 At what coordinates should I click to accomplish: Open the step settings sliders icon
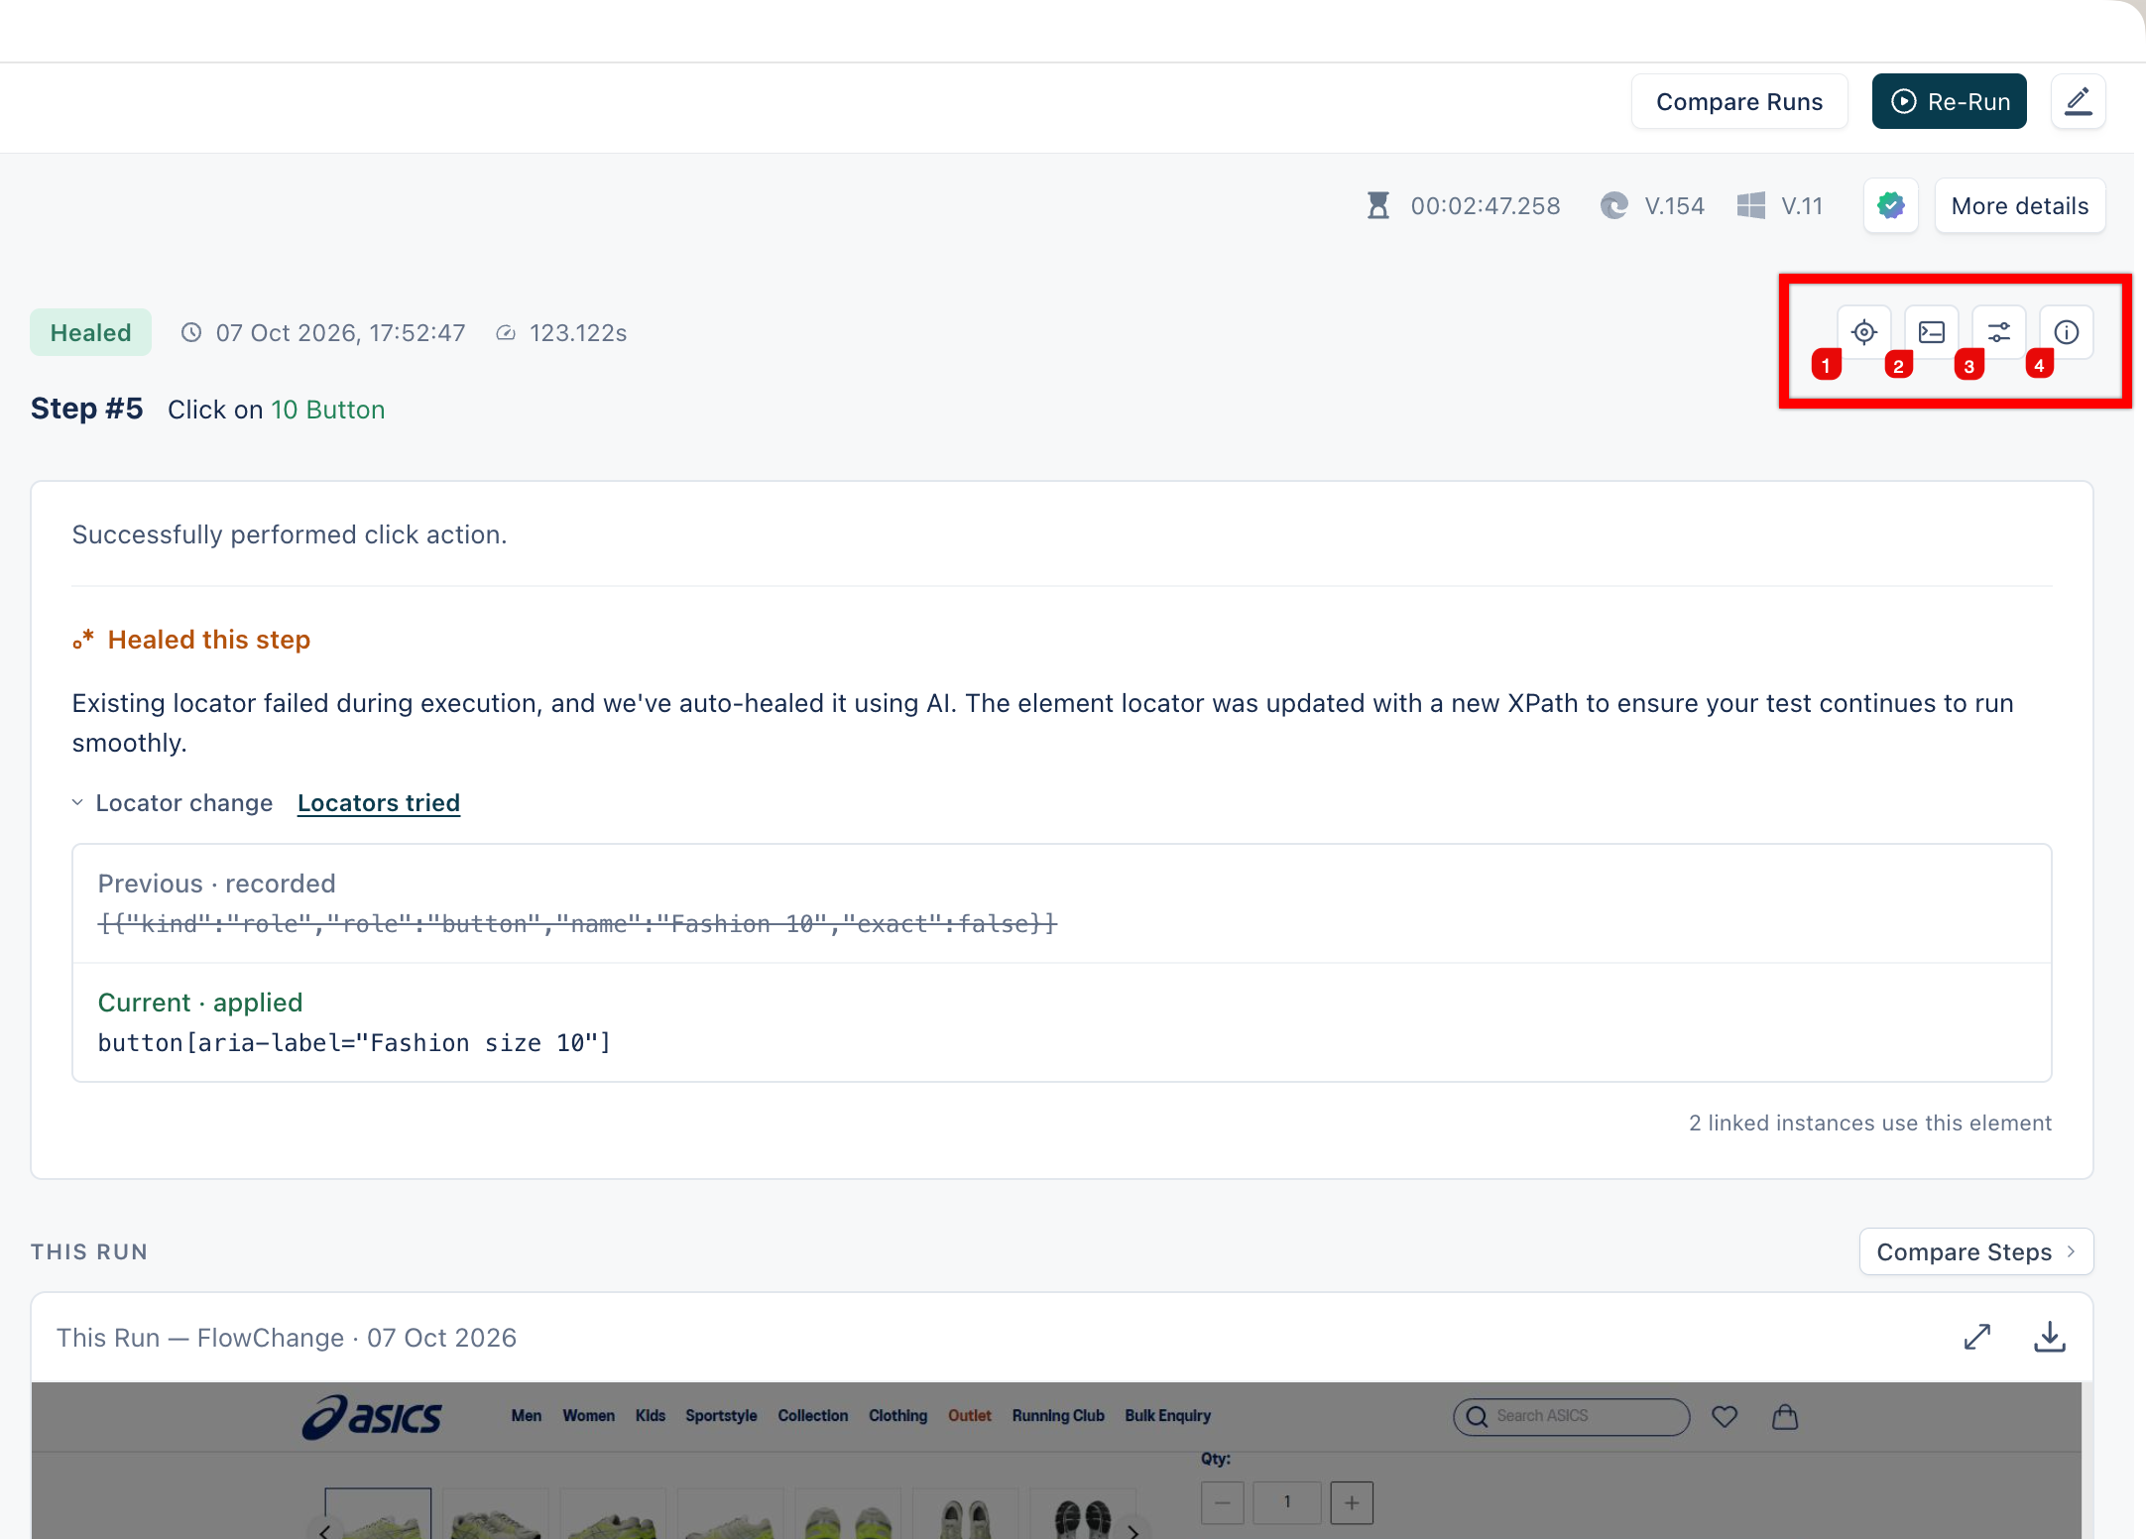[1999, 332]
